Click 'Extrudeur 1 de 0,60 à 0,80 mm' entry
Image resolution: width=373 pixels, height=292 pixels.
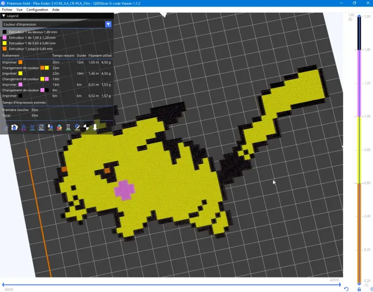(32, 43)
